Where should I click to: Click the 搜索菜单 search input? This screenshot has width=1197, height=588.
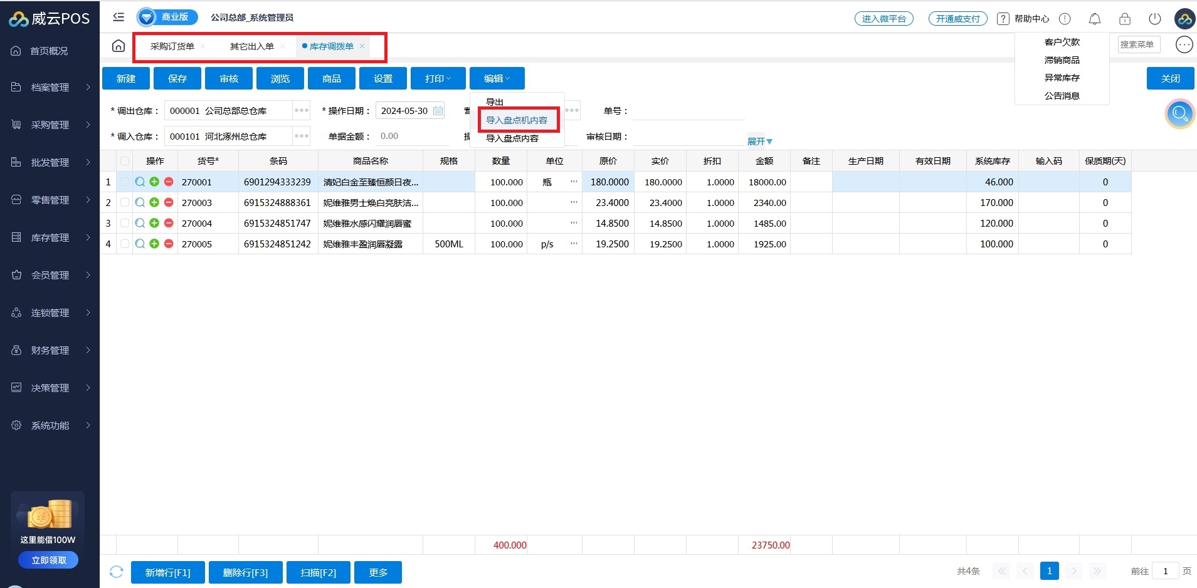pos(1138,44)
